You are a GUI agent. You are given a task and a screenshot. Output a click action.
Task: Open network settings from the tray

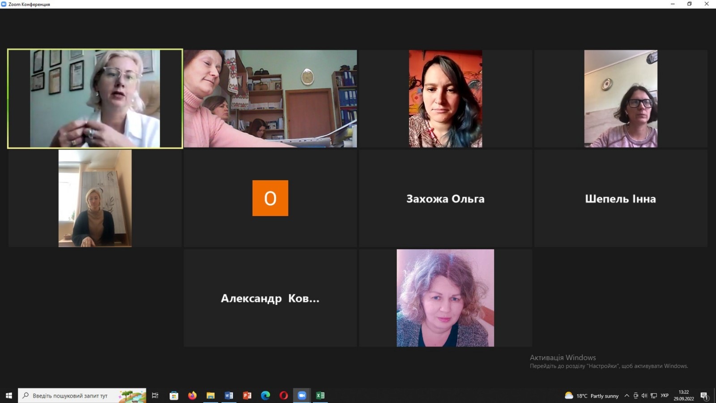[x=654, y=396]
